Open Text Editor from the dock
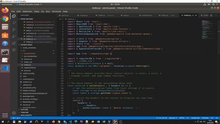 (x=5, y=60)
